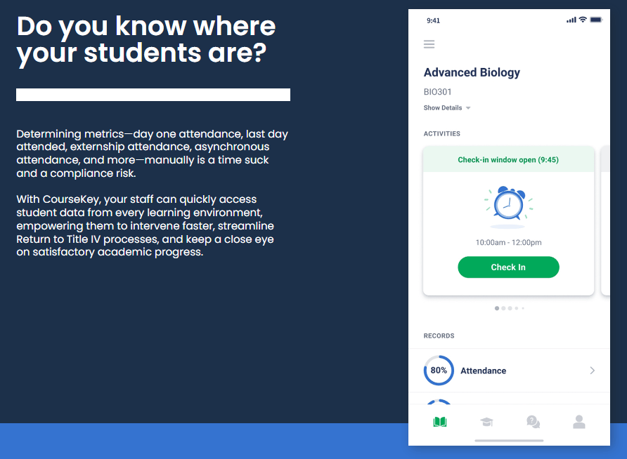This screenshot has height=459, width=627.
Task: Open the hamburger menu icon
Action: click(429, 44)
